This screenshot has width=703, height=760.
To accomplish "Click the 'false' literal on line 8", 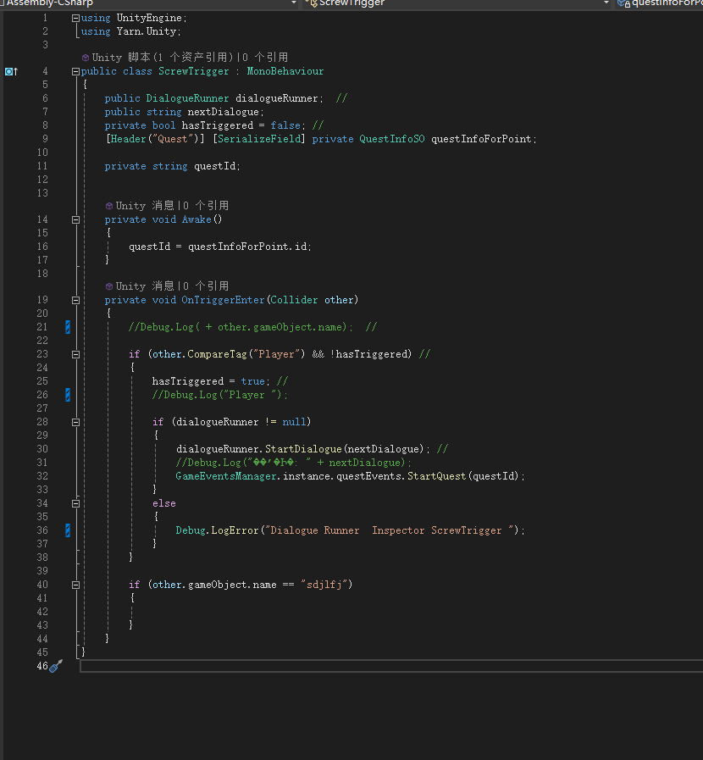I will click(x=285, y=125).
